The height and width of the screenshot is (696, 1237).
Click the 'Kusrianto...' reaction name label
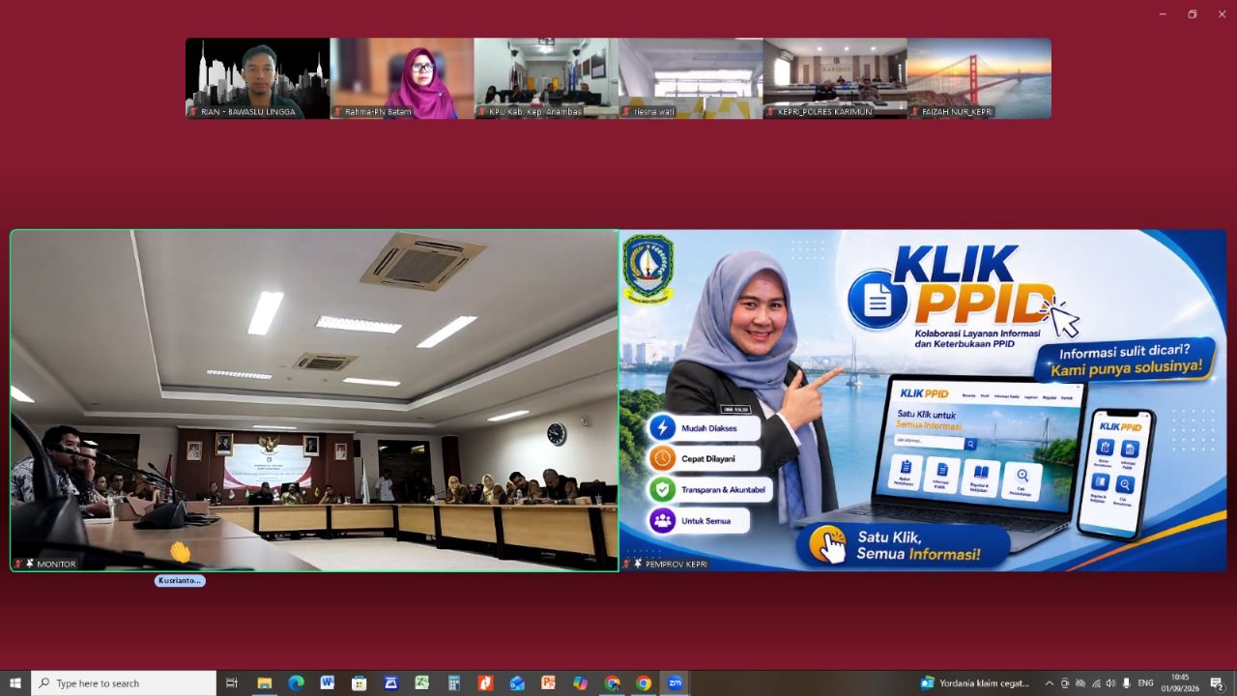click(180, 581)
